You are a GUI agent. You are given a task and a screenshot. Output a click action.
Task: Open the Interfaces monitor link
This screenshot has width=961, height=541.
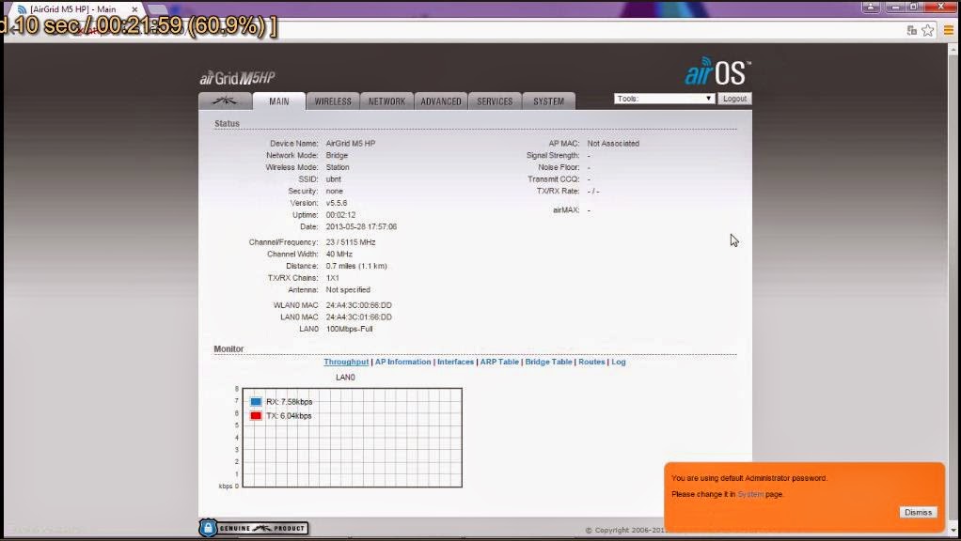pos(455,362)
